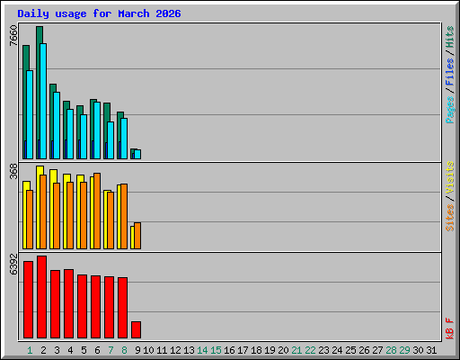The height and width of the screenshot is (360, 460).
Task: Click the day 29 label on the axis
Action: click(x=404, y=350)
